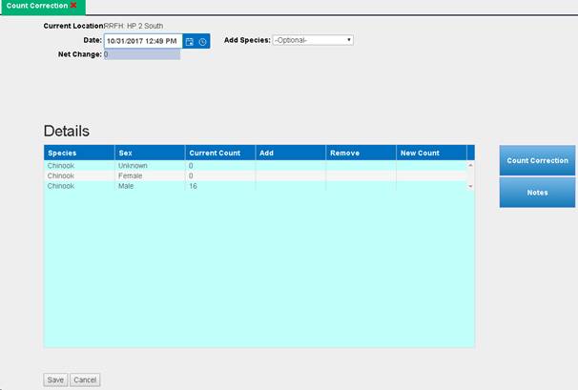This screenshot has height=390, width=578.
Task: Click the Save button
Action: 55,380
